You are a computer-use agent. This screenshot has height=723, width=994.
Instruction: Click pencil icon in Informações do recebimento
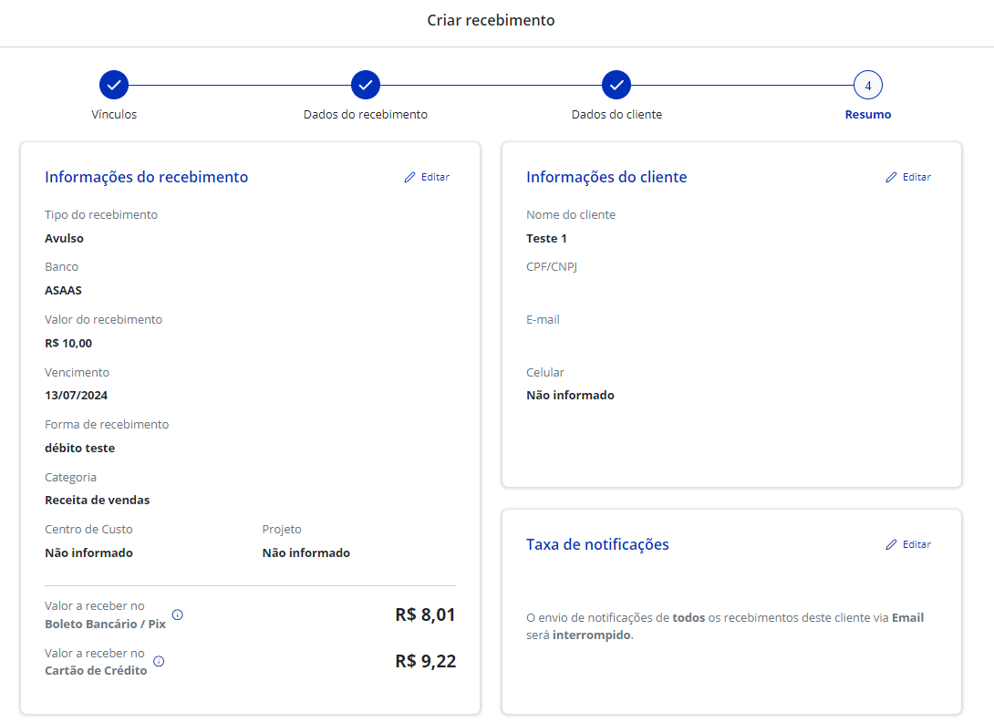click(410, 178)
